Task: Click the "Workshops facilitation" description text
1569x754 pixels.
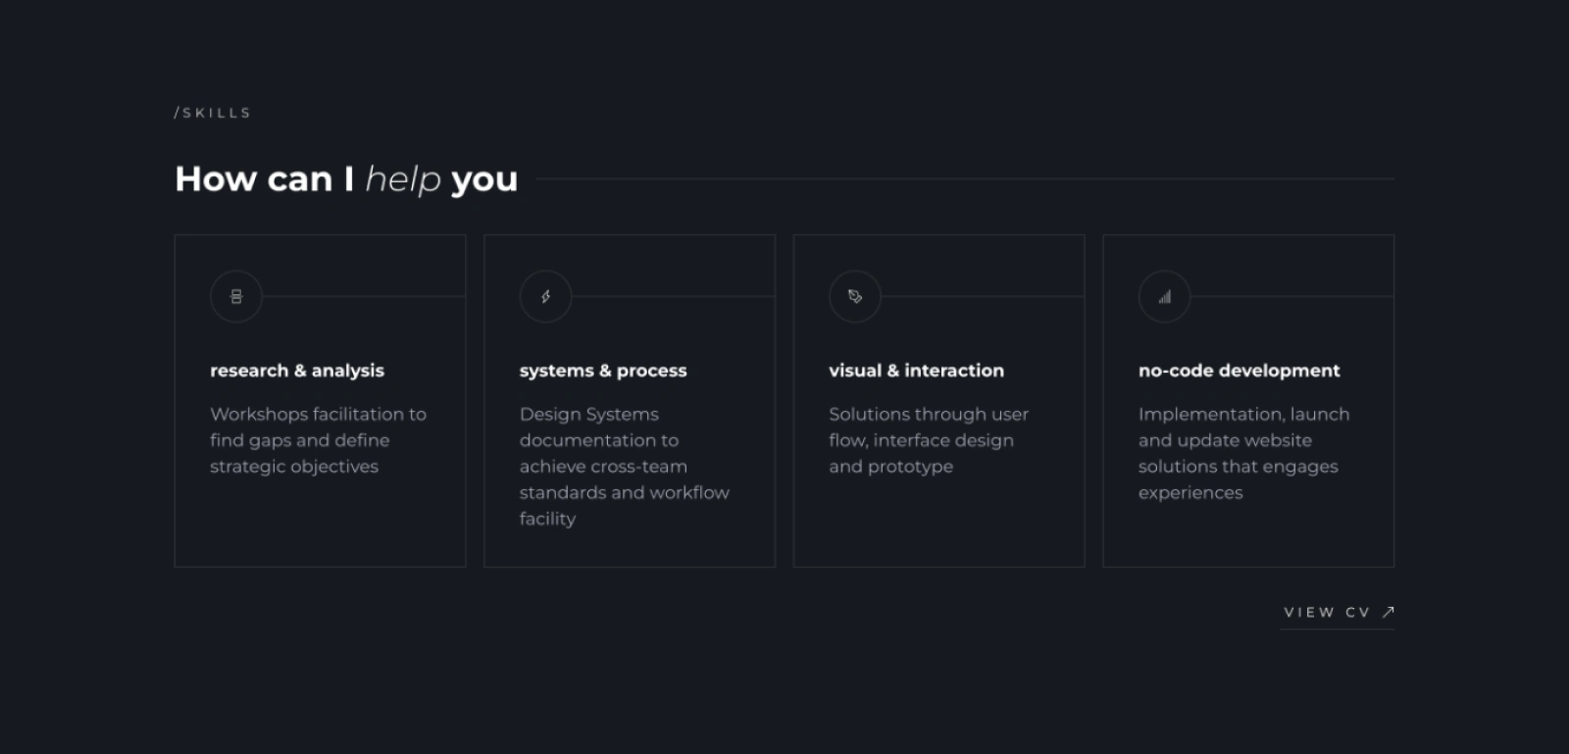Action: coord(318,440)
